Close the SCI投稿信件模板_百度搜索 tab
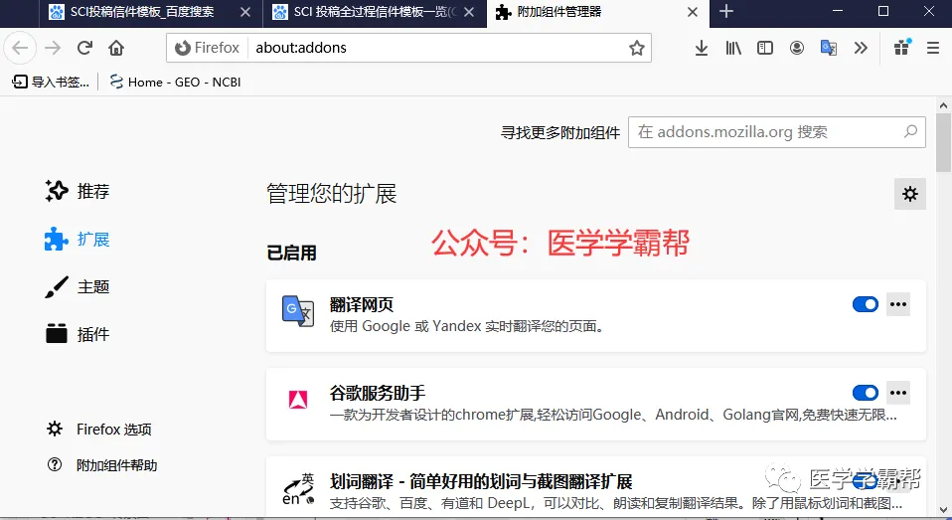The width and height of the screenshot is (952, 520). point(245,12)
